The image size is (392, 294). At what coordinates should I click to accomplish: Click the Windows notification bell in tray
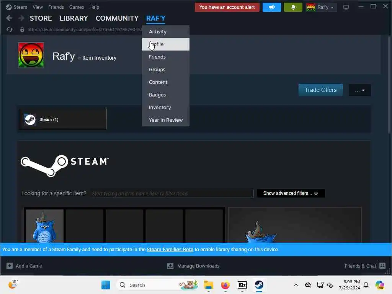[366, 285]
